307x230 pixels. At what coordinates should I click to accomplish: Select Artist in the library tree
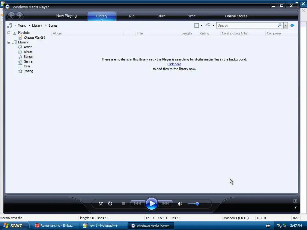point(28,47)
